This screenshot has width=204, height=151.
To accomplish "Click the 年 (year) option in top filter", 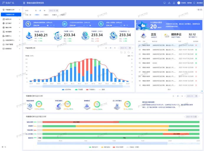I will point(44,10).
